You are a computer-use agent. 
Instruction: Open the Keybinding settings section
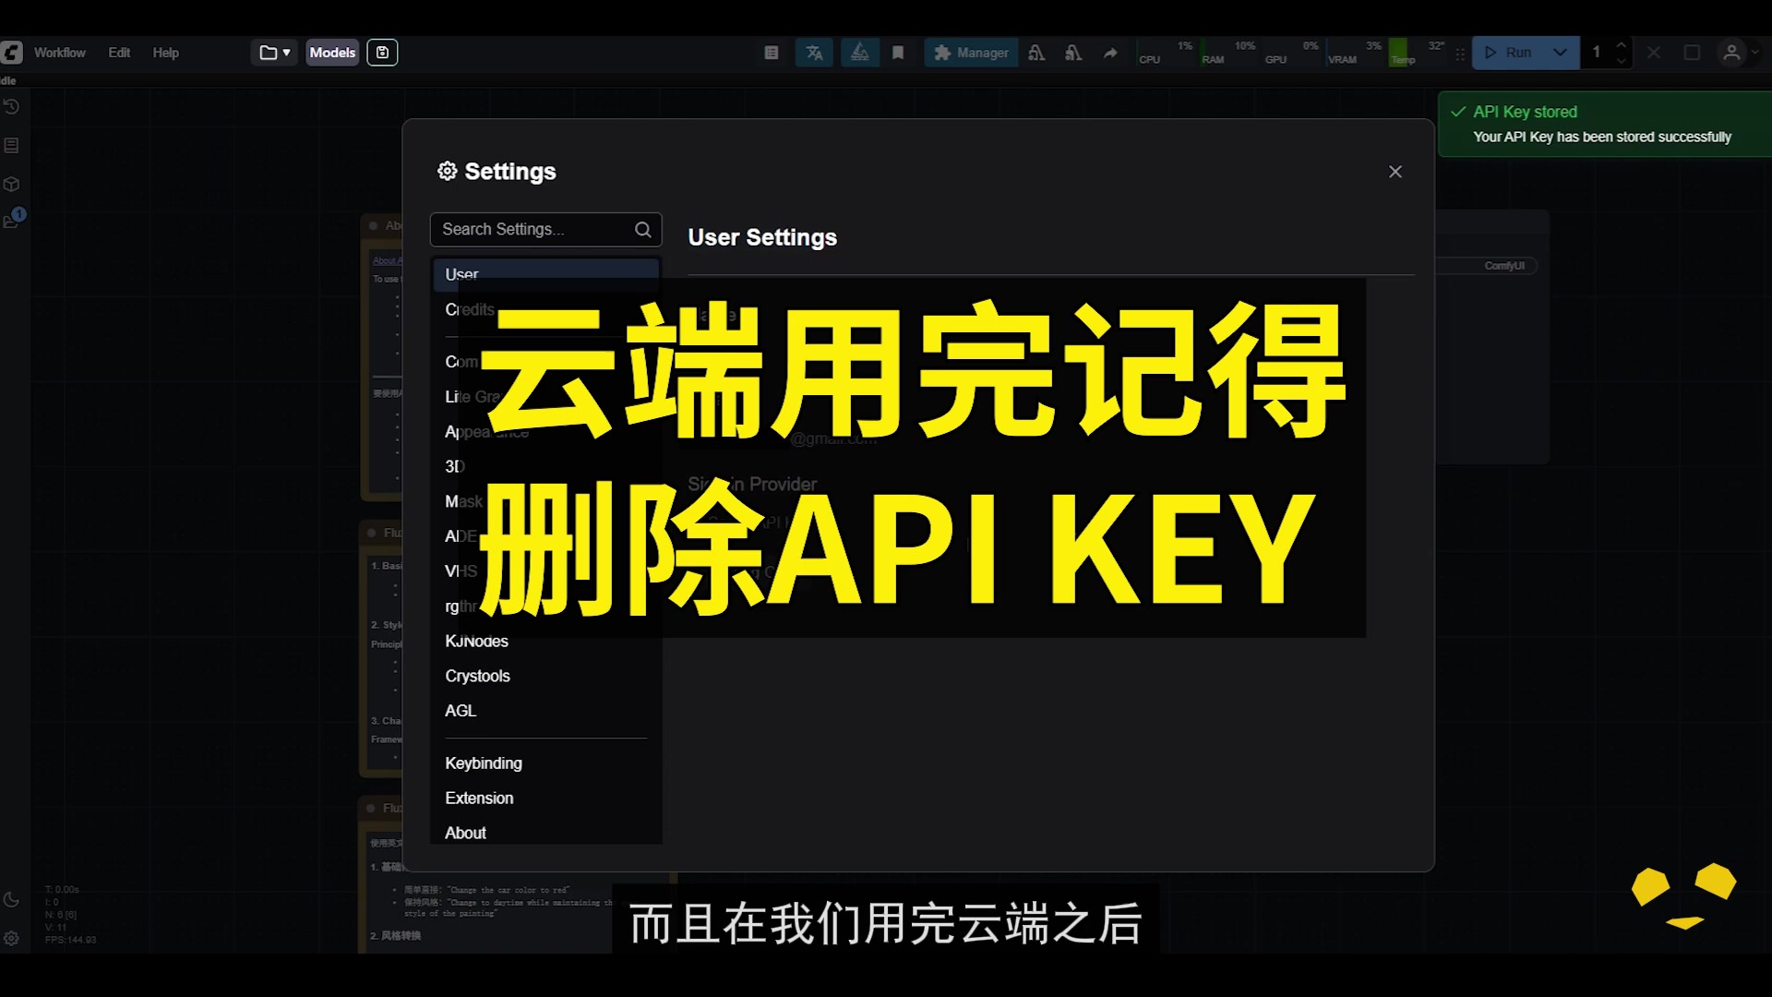pos(546,763)
